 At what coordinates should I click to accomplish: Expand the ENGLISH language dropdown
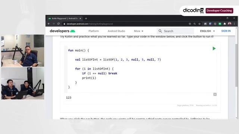pos(207,31)
